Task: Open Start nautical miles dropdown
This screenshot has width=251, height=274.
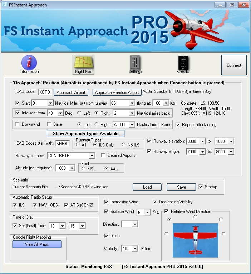Action: click(50, 103)
